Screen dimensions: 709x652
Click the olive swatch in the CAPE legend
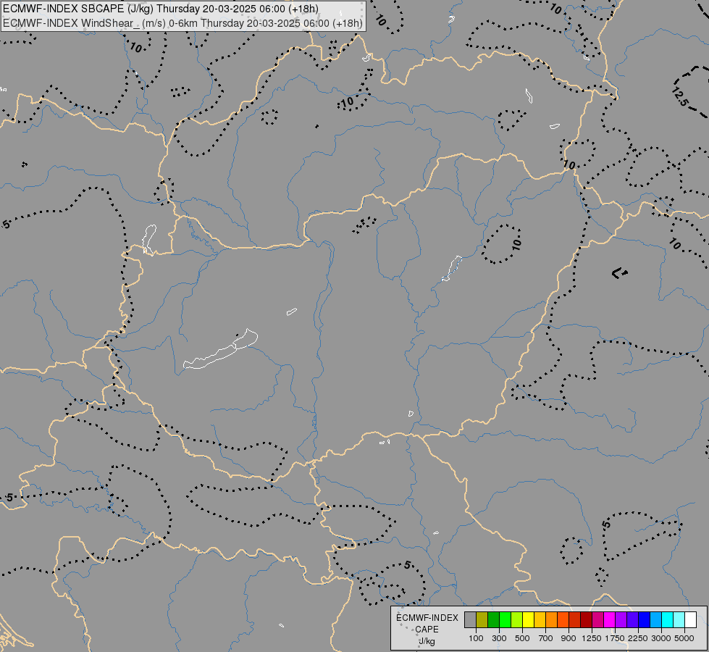[x=482, y=620]
